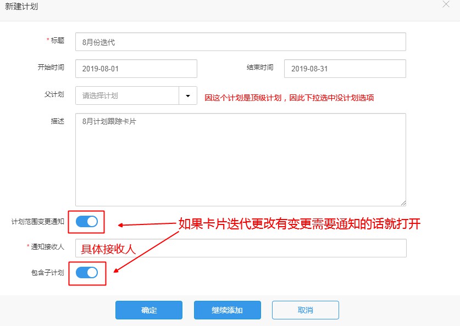The width and height of the screenshot is (460, 326).
Task: Click the 标题 field label
Action: tap(58, 41)
